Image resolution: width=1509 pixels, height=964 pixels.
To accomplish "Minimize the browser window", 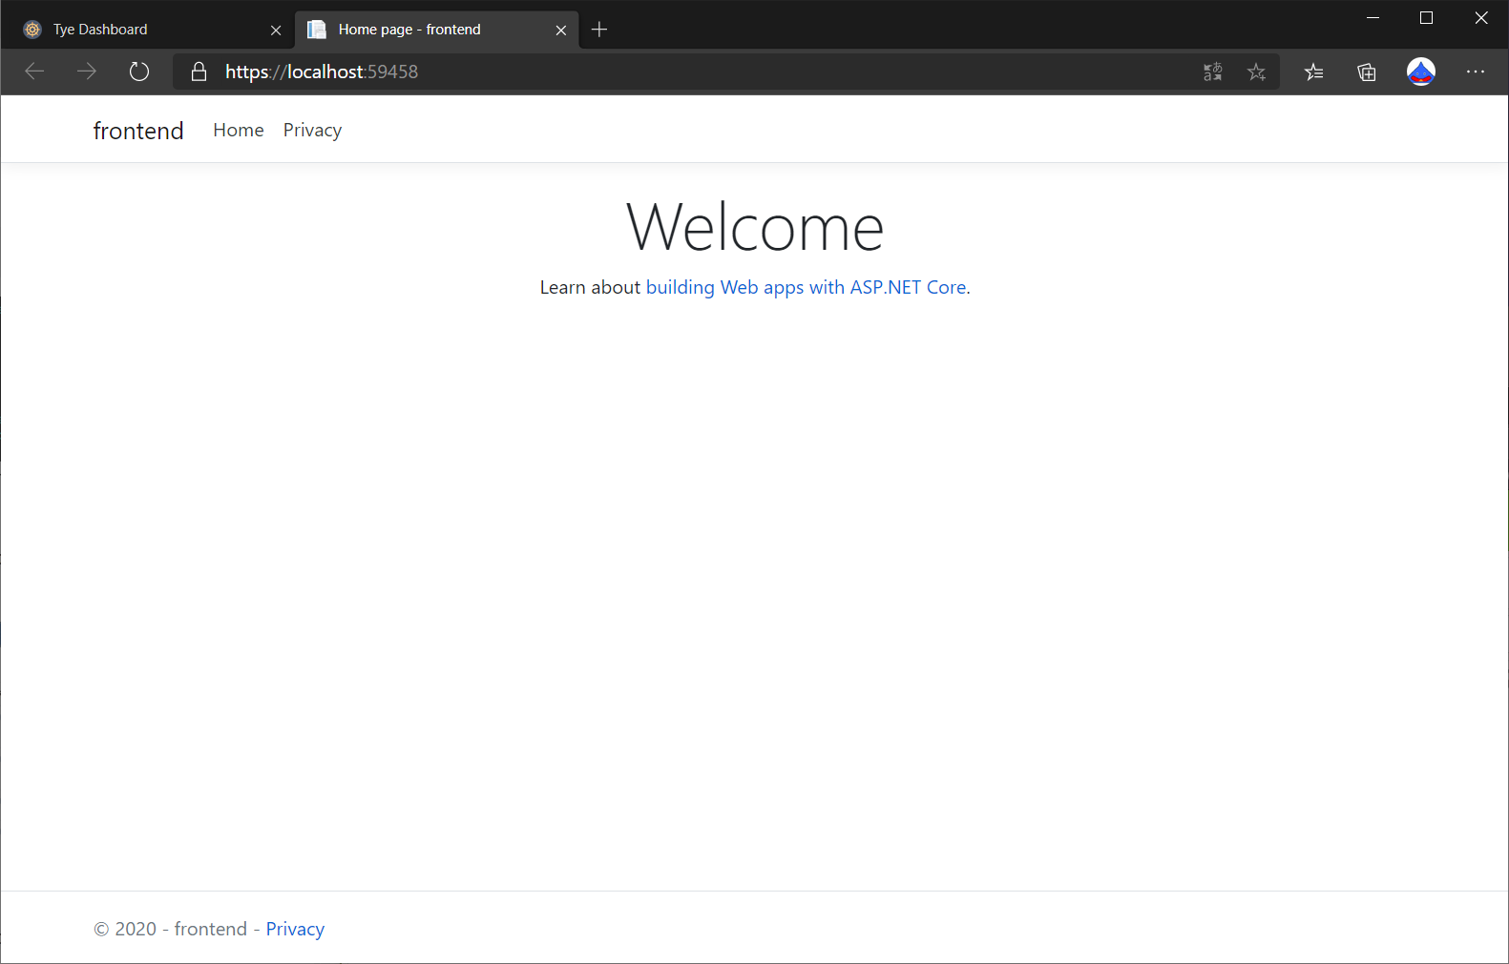I will pyautogui.click(x=1373, y=18).
